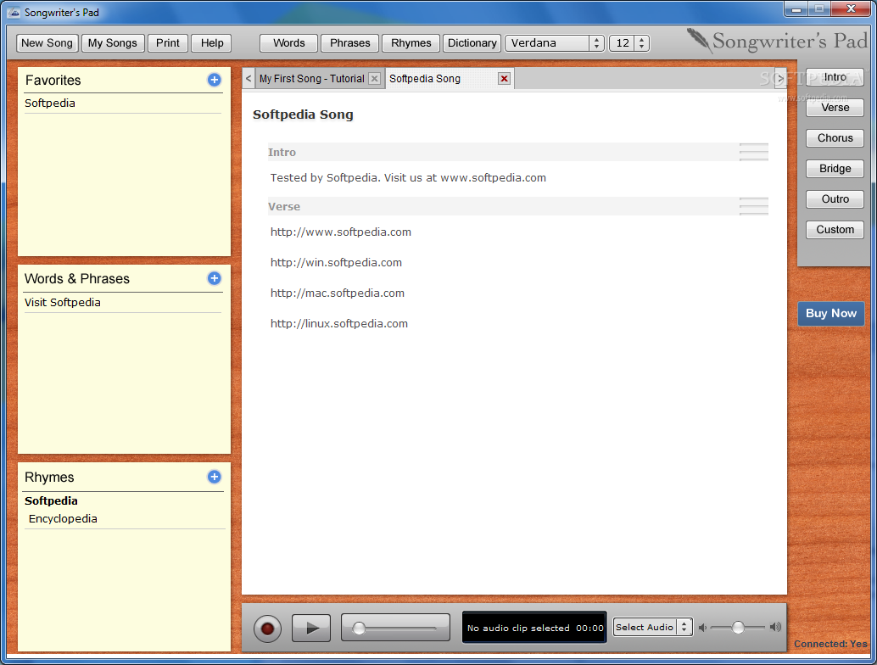Screen dimensions: 877x665
Task: Open My Songs
Action: (x=113, y=43)
